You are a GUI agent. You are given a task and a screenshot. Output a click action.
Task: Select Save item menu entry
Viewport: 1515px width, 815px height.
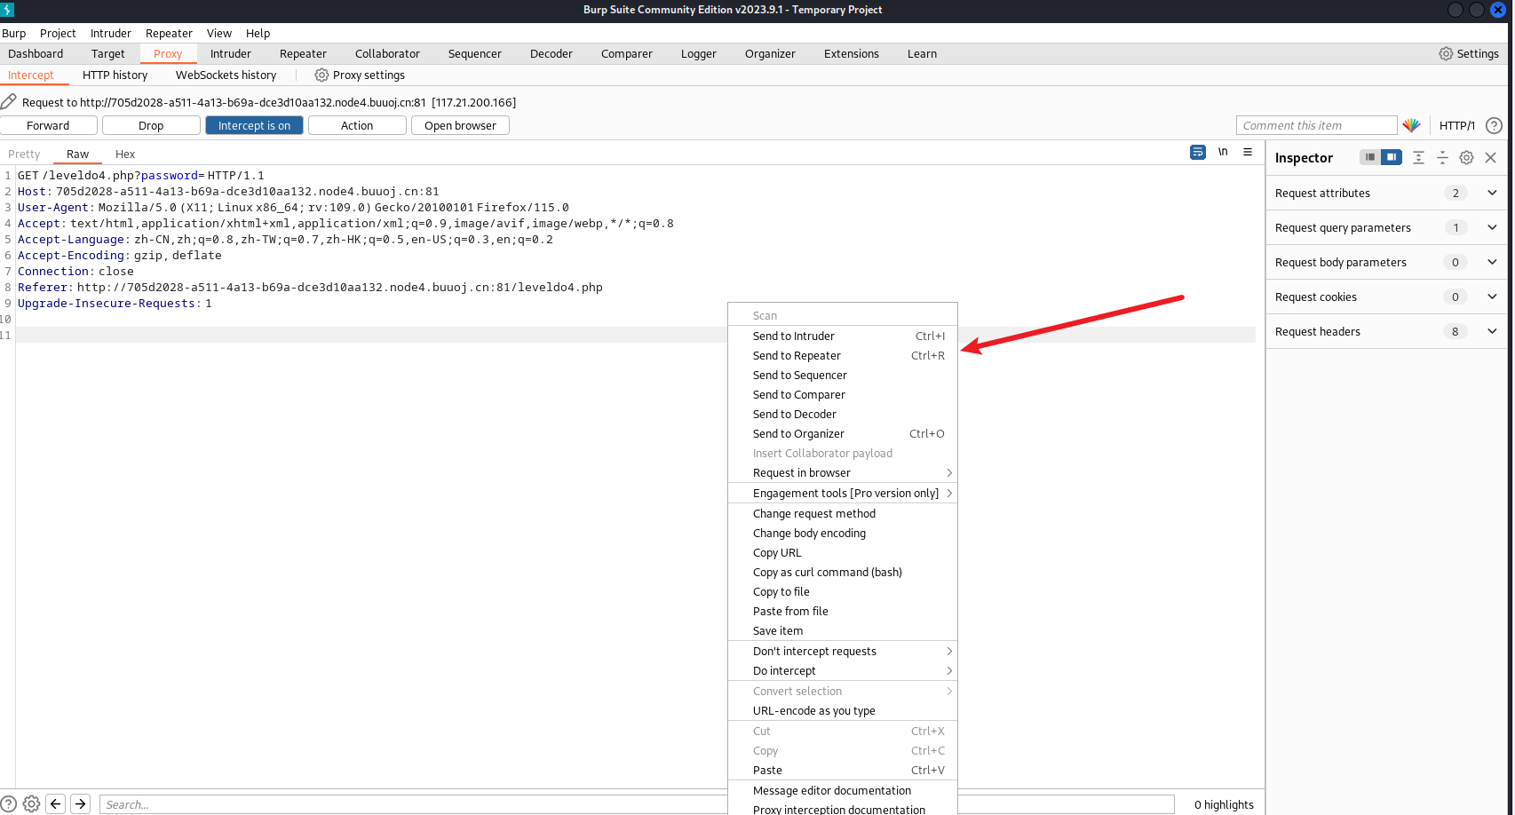843,630
